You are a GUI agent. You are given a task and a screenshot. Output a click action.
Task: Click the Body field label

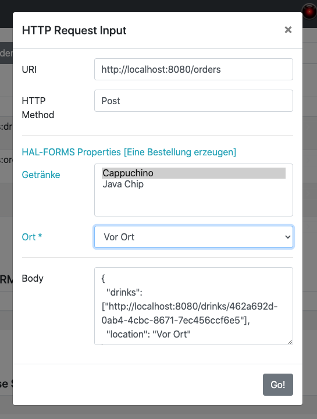tap(33, 278)
